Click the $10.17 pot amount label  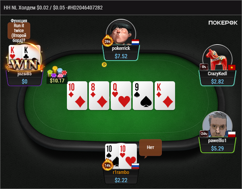pos(57,81)
